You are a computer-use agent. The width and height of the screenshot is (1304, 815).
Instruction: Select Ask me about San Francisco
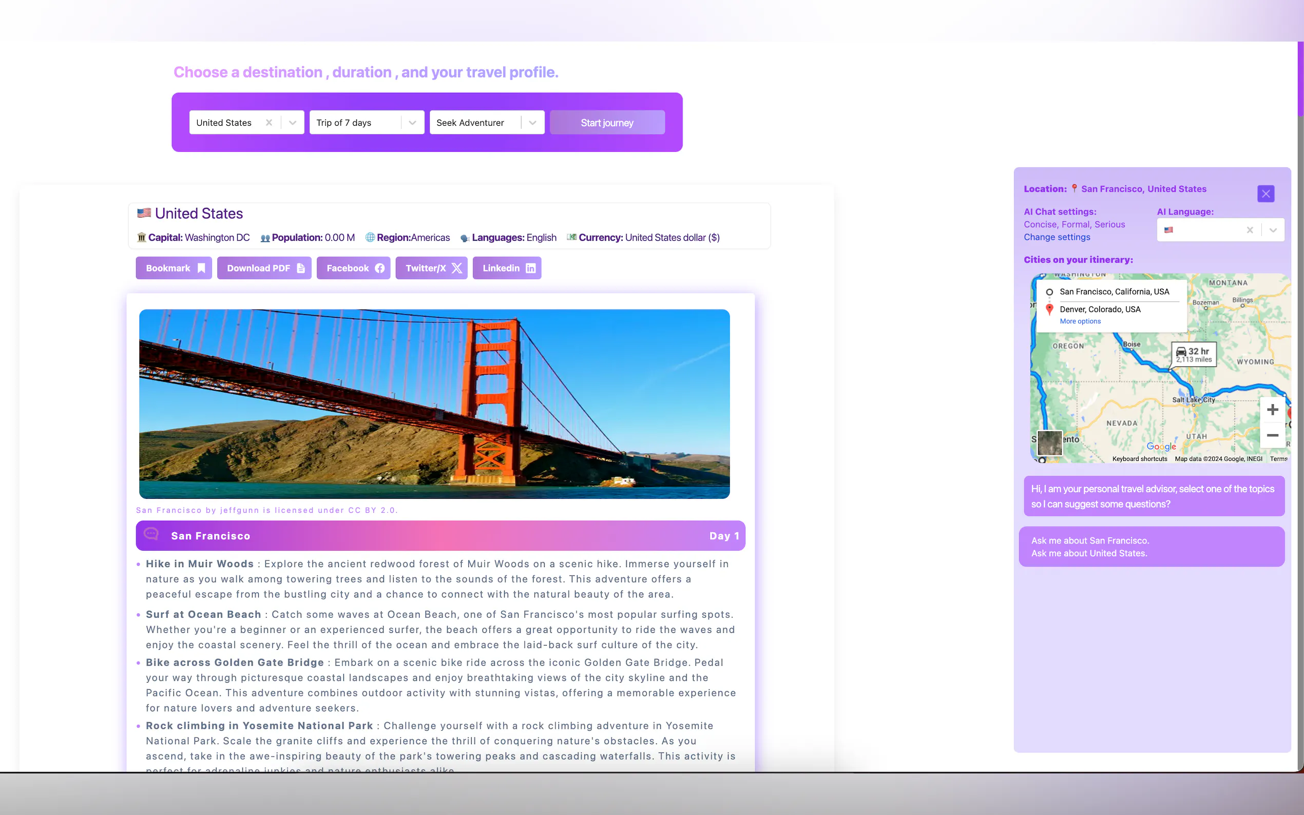[x=1089, y=540]
